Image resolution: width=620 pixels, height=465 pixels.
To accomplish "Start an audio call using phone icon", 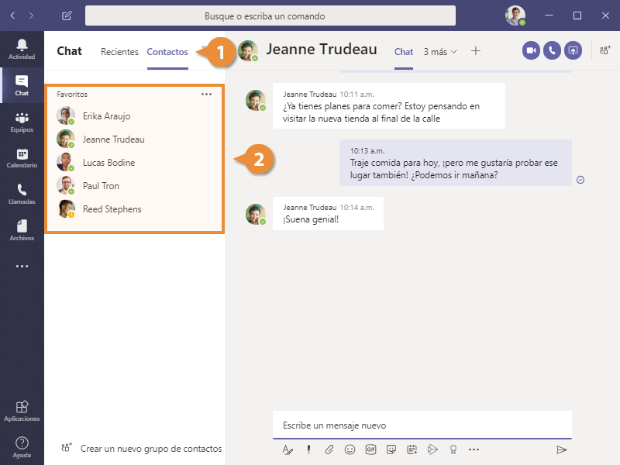I will (x=552, y=50).
